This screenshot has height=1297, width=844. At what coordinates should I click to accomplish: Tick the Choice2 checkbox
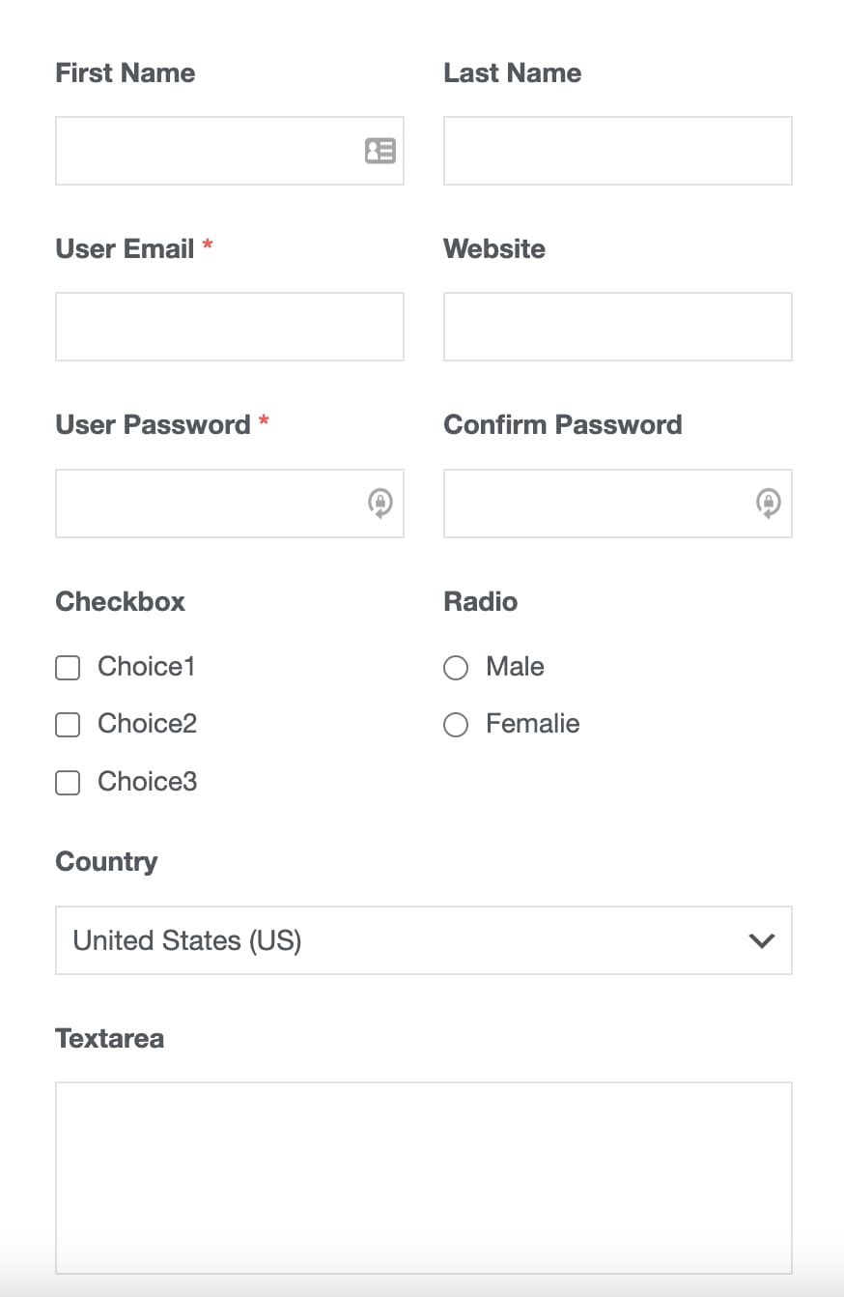click(68, 725)
